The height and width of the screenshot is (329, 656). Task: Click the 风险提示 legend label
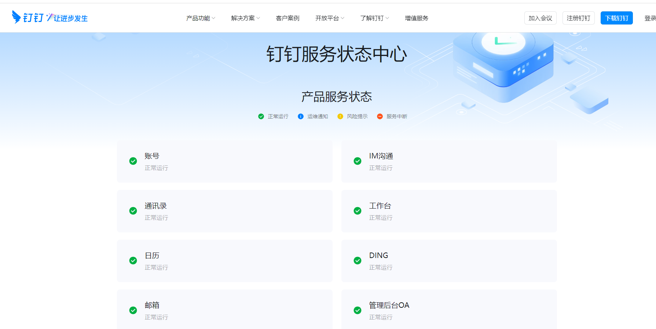click(x=357, y=116)
